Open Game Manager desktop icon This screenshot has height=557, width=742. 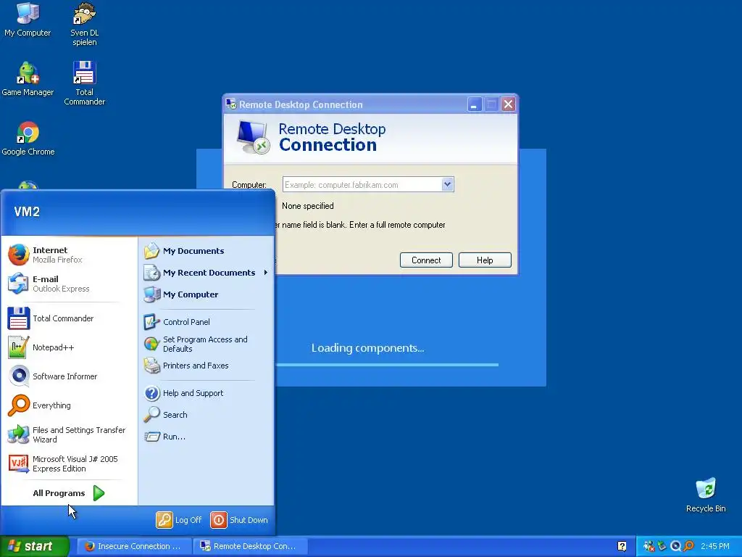click(x=28, y=79)
